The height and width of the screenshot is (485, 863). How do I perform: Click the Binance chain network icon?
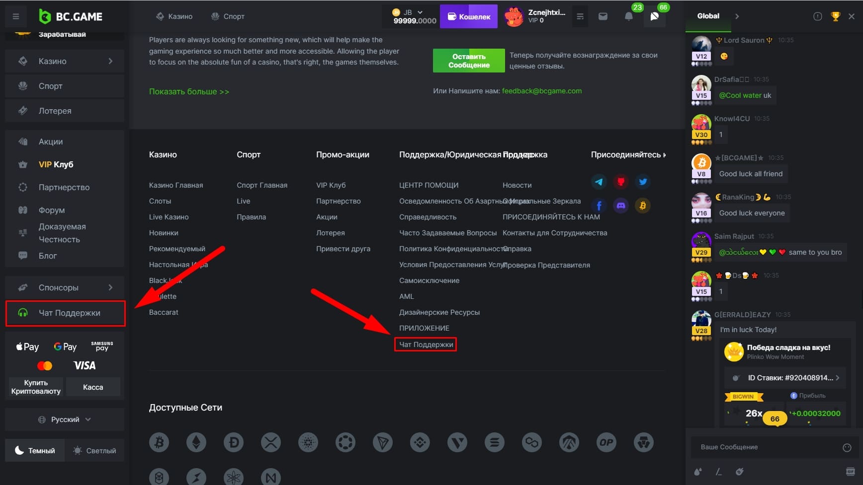tap(420, 442)
